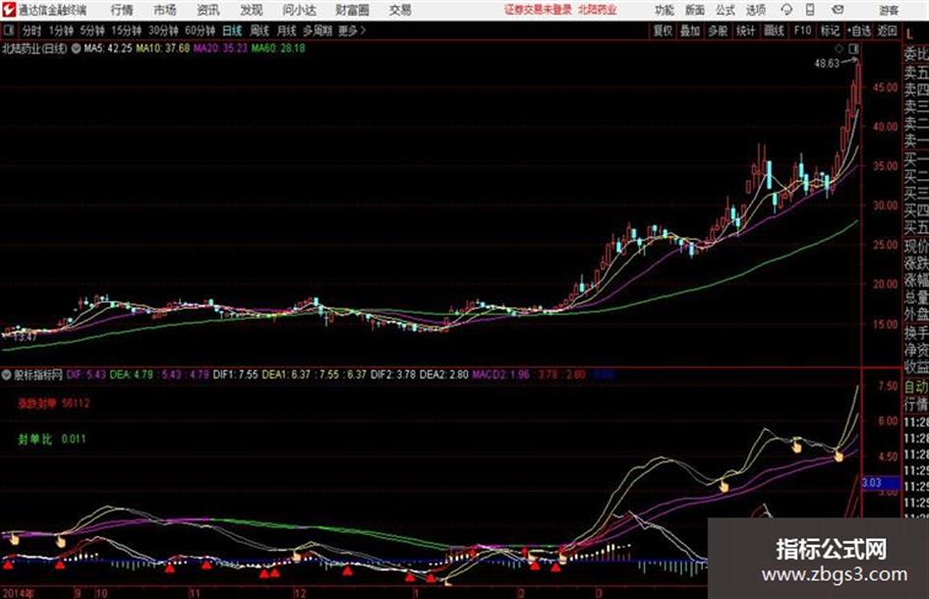This screenshot has width=929, height=599.
Task: Switch to 分时 intraday view
Action: pyautogui.click(x=31, y=30)
